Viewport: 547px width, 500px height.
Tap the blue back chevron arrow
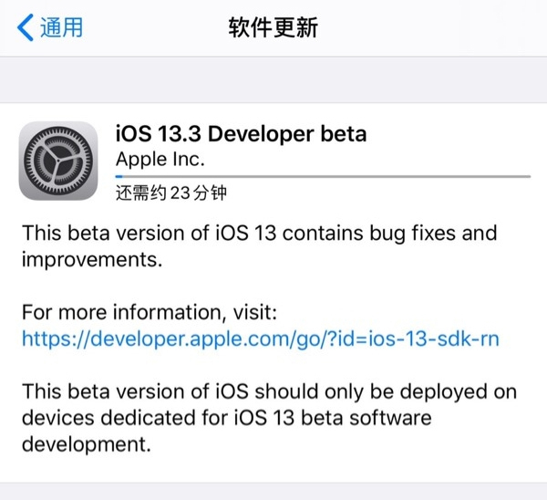pos(26,26)
